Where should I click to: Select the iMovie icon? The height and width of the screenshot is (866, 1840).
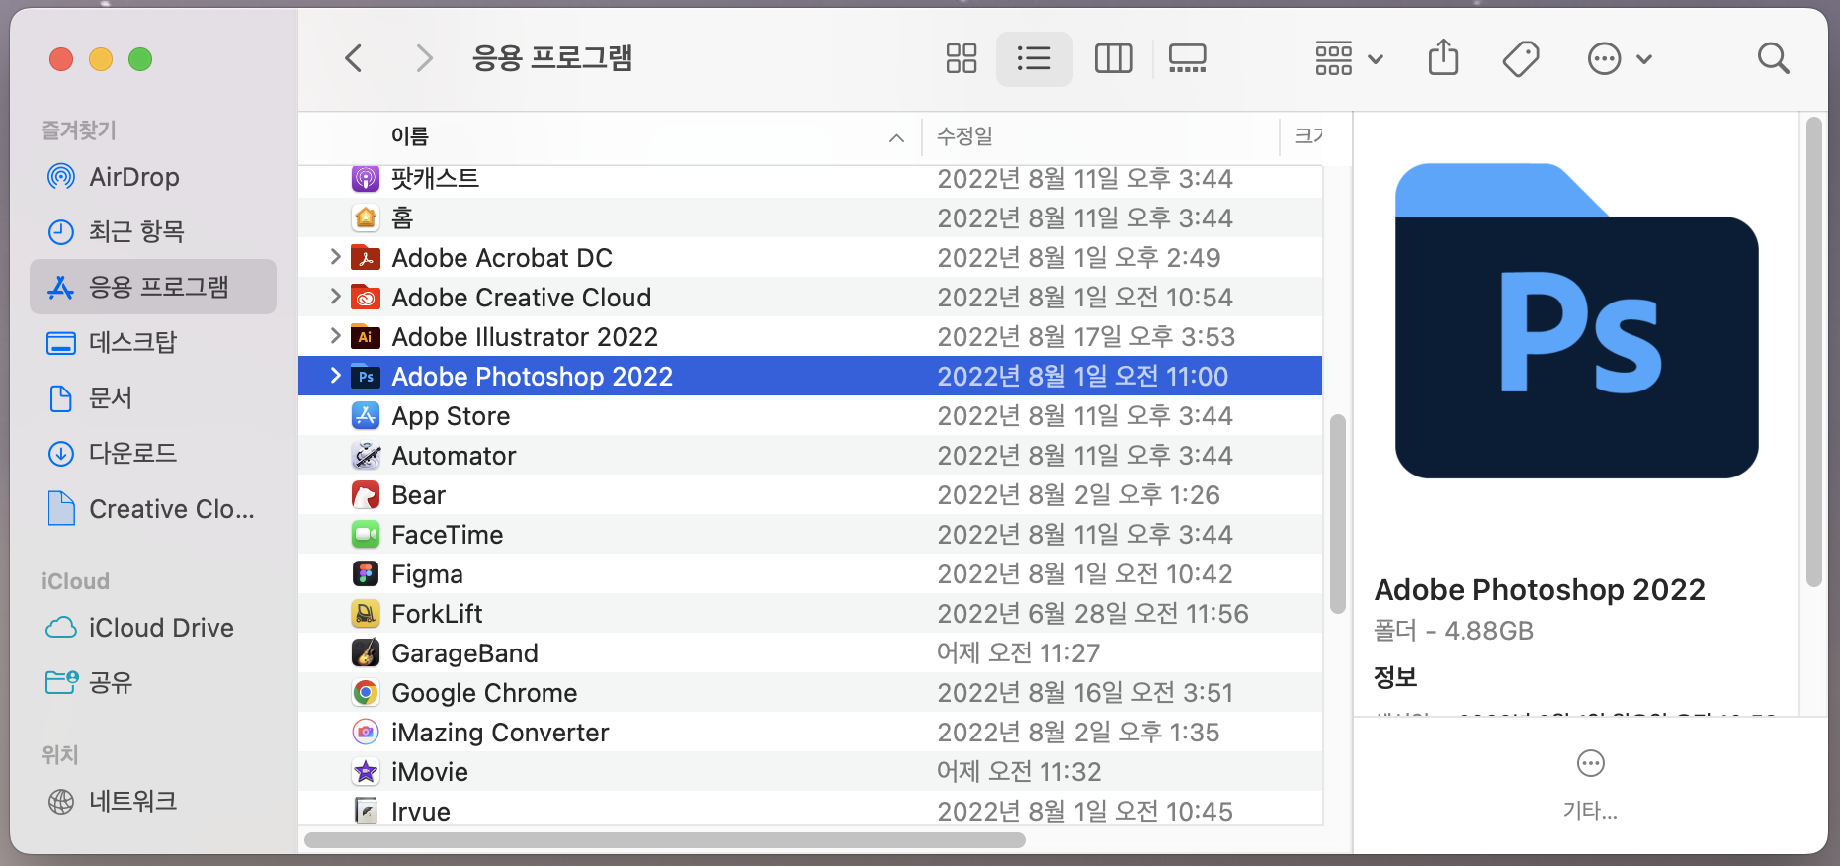(366, 771)
